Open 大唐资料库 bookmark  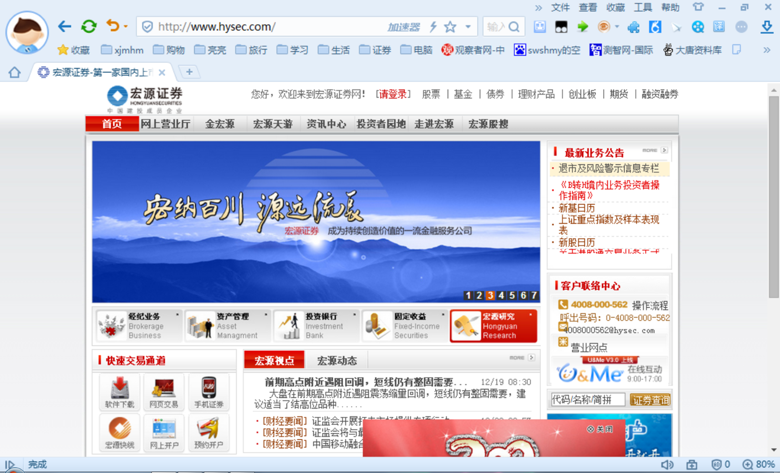[x=693, y=50]
